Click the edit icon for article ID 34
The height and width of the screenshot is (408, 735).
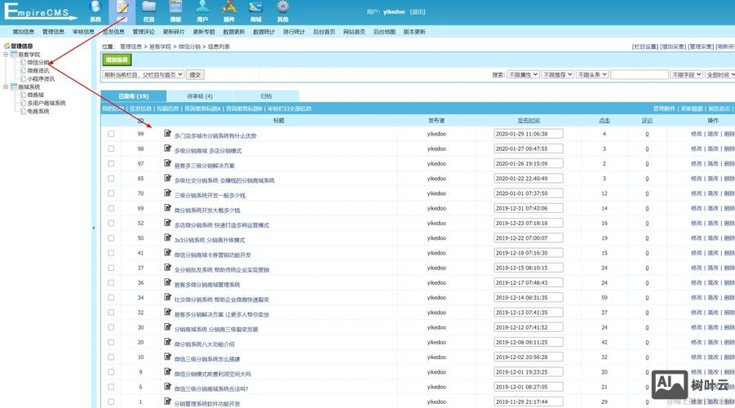click(167, 297)
